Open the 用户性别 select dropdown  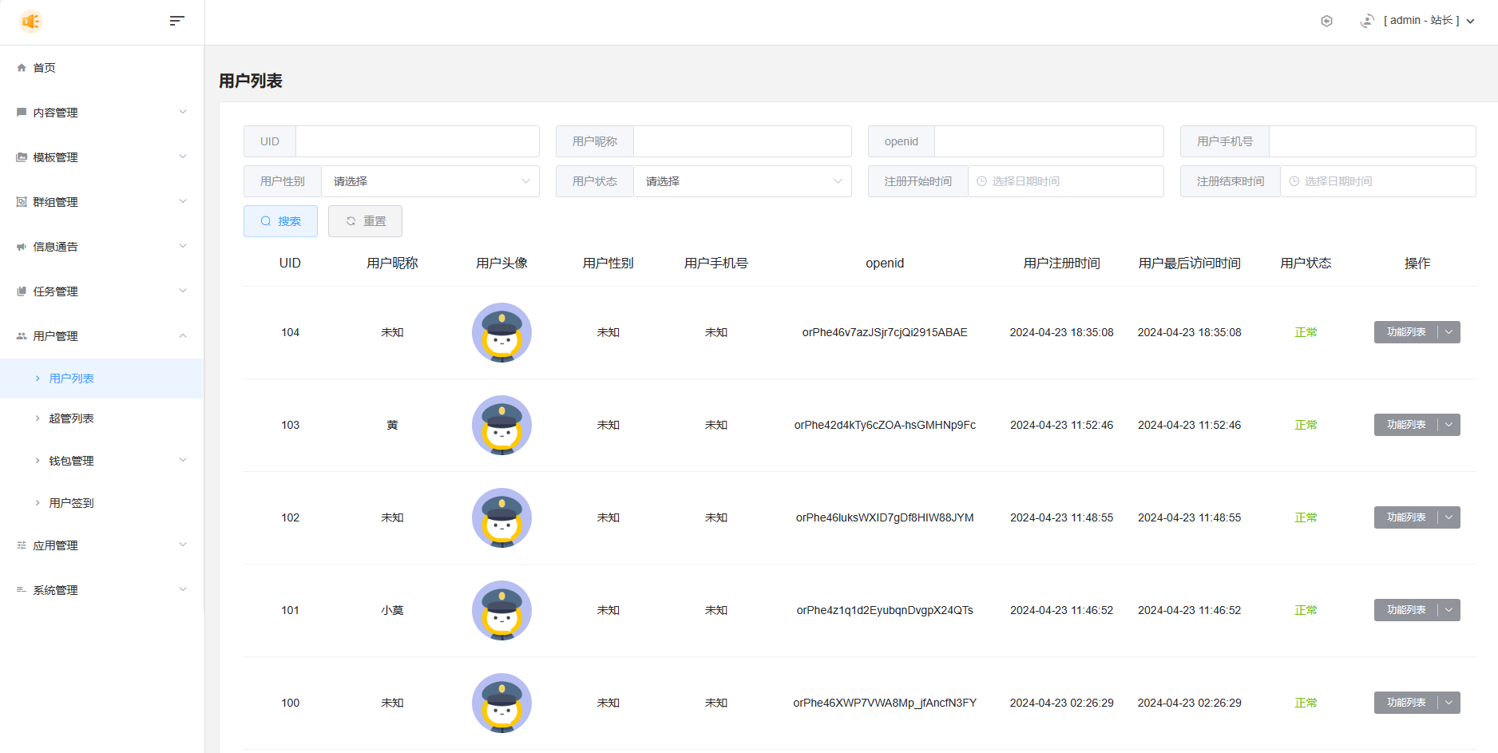[x=430, y=181]
